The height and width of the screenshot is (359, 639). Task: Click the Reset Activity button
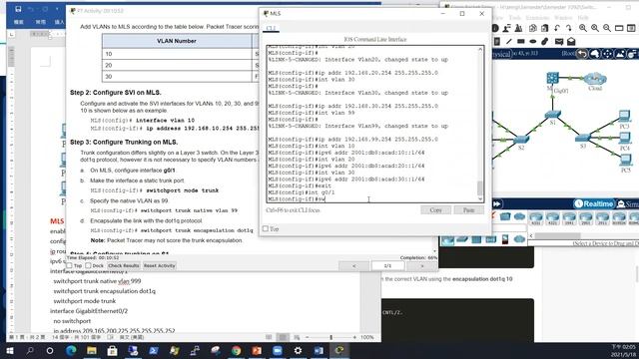point(160,266)
